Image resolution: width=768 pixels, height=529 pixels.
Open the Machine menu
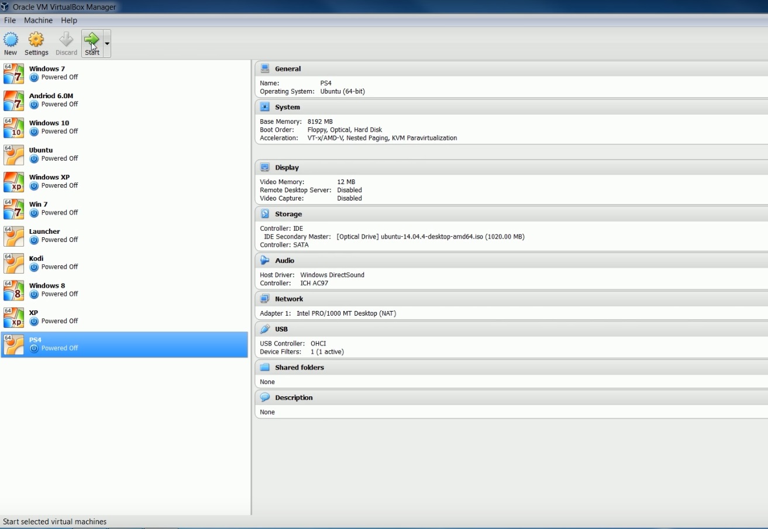point(38,20)
